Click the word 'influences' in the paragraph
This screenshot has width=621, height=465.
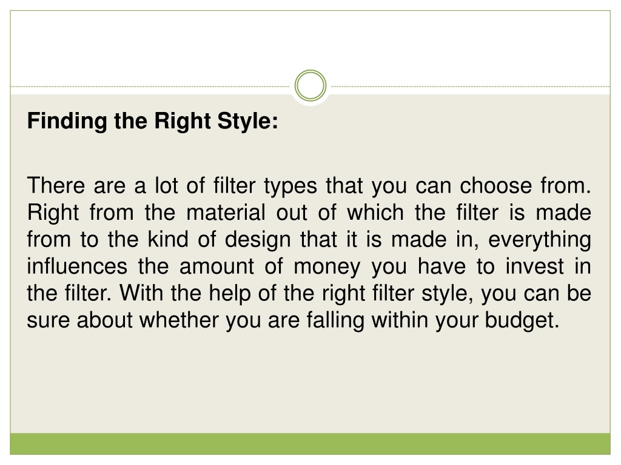[x=77, y=266]
